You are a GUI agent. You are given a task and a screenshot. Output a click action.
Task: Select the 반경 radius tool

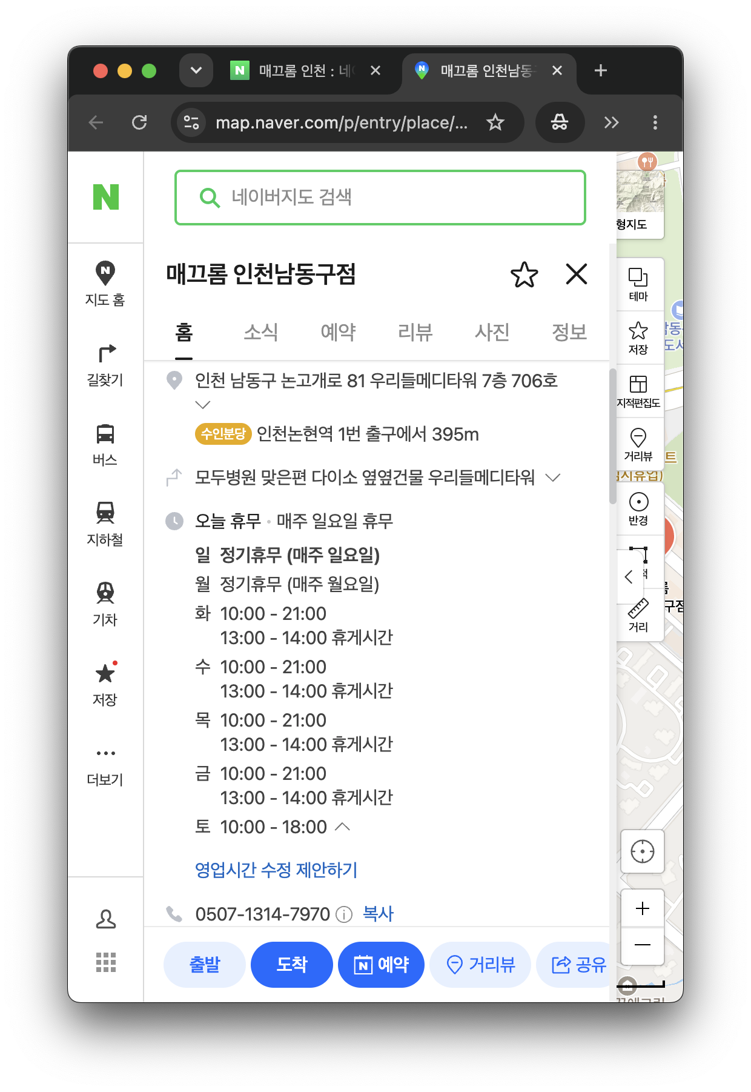point(638,508)
